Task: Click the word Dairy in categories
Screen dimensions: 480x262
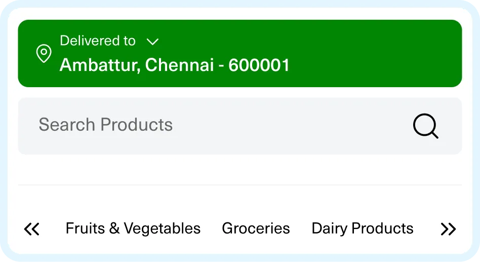Action: click(328, 229)
